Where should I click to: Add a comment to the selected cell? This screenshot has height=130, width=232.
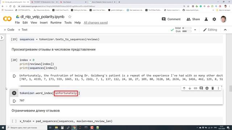201,88
